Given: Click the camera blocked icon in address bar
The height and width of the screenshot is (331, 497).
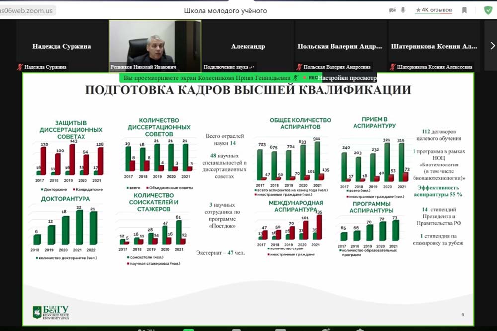Looking at the screenshot, I should (x=392, y=10).
